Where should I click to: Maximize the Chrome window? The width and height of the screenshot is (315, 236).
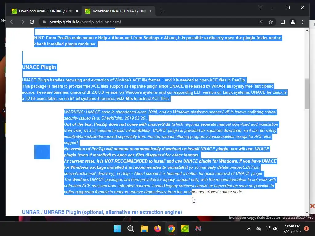click(288, 8)
